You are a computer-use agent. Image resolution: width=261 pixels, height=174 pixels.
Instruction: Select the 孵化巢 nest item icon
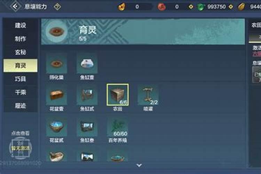tap(56, 63)
